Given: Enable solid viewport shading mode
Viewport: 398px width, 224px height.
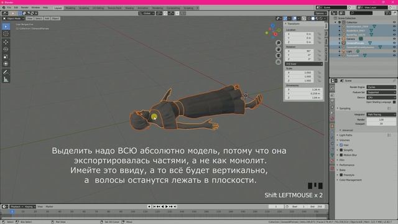Looking at the screenshot, I should click(313, 18).
